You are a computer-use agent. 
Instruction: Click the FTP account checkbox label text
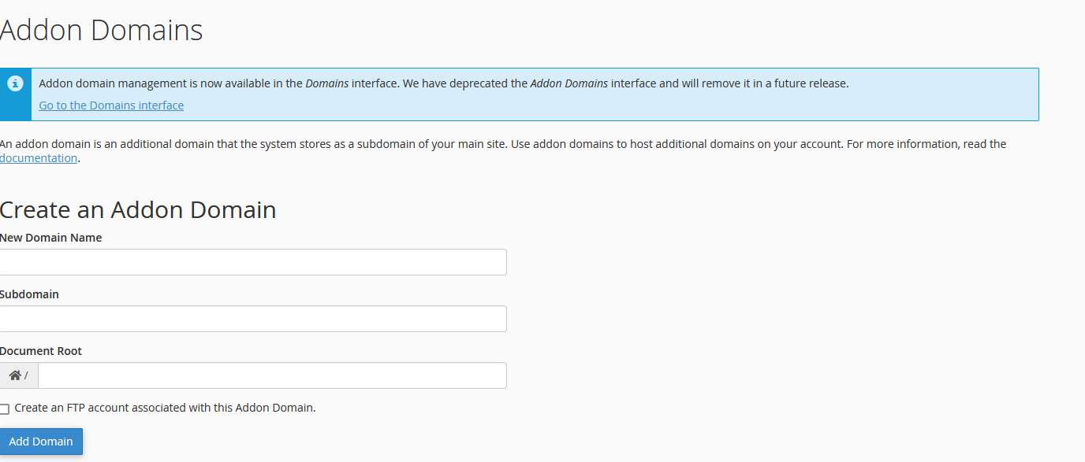pos(165,408)
